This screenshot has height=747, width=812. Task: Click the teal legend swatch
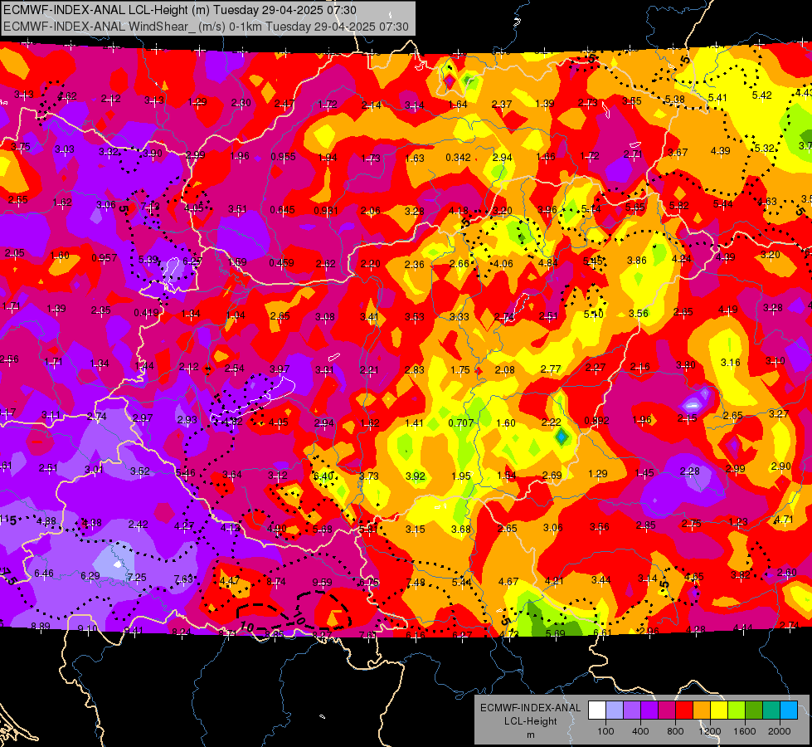(771, 710)
